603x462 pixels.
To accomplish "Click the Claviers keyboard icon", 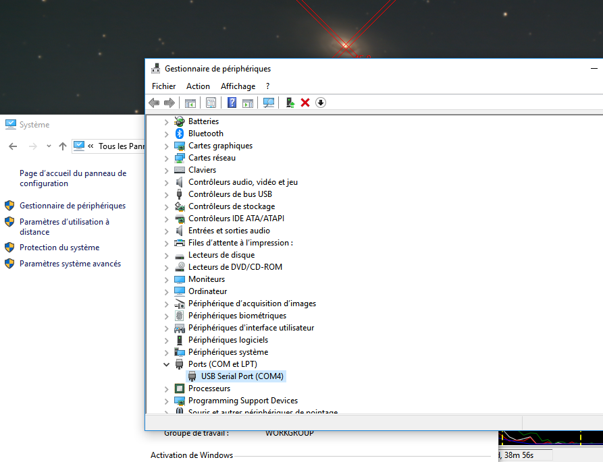I will [180, 170].
